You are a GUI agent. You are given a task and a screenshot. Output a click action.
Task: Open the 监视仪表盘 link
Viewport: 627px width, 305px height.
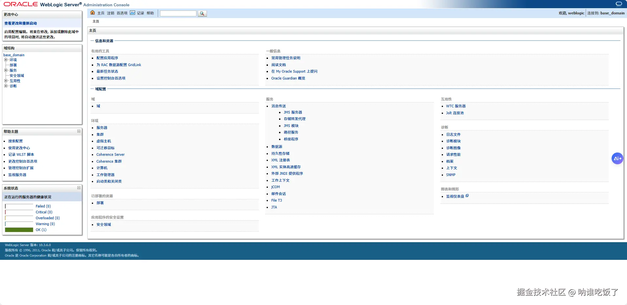tap(455, 196)
